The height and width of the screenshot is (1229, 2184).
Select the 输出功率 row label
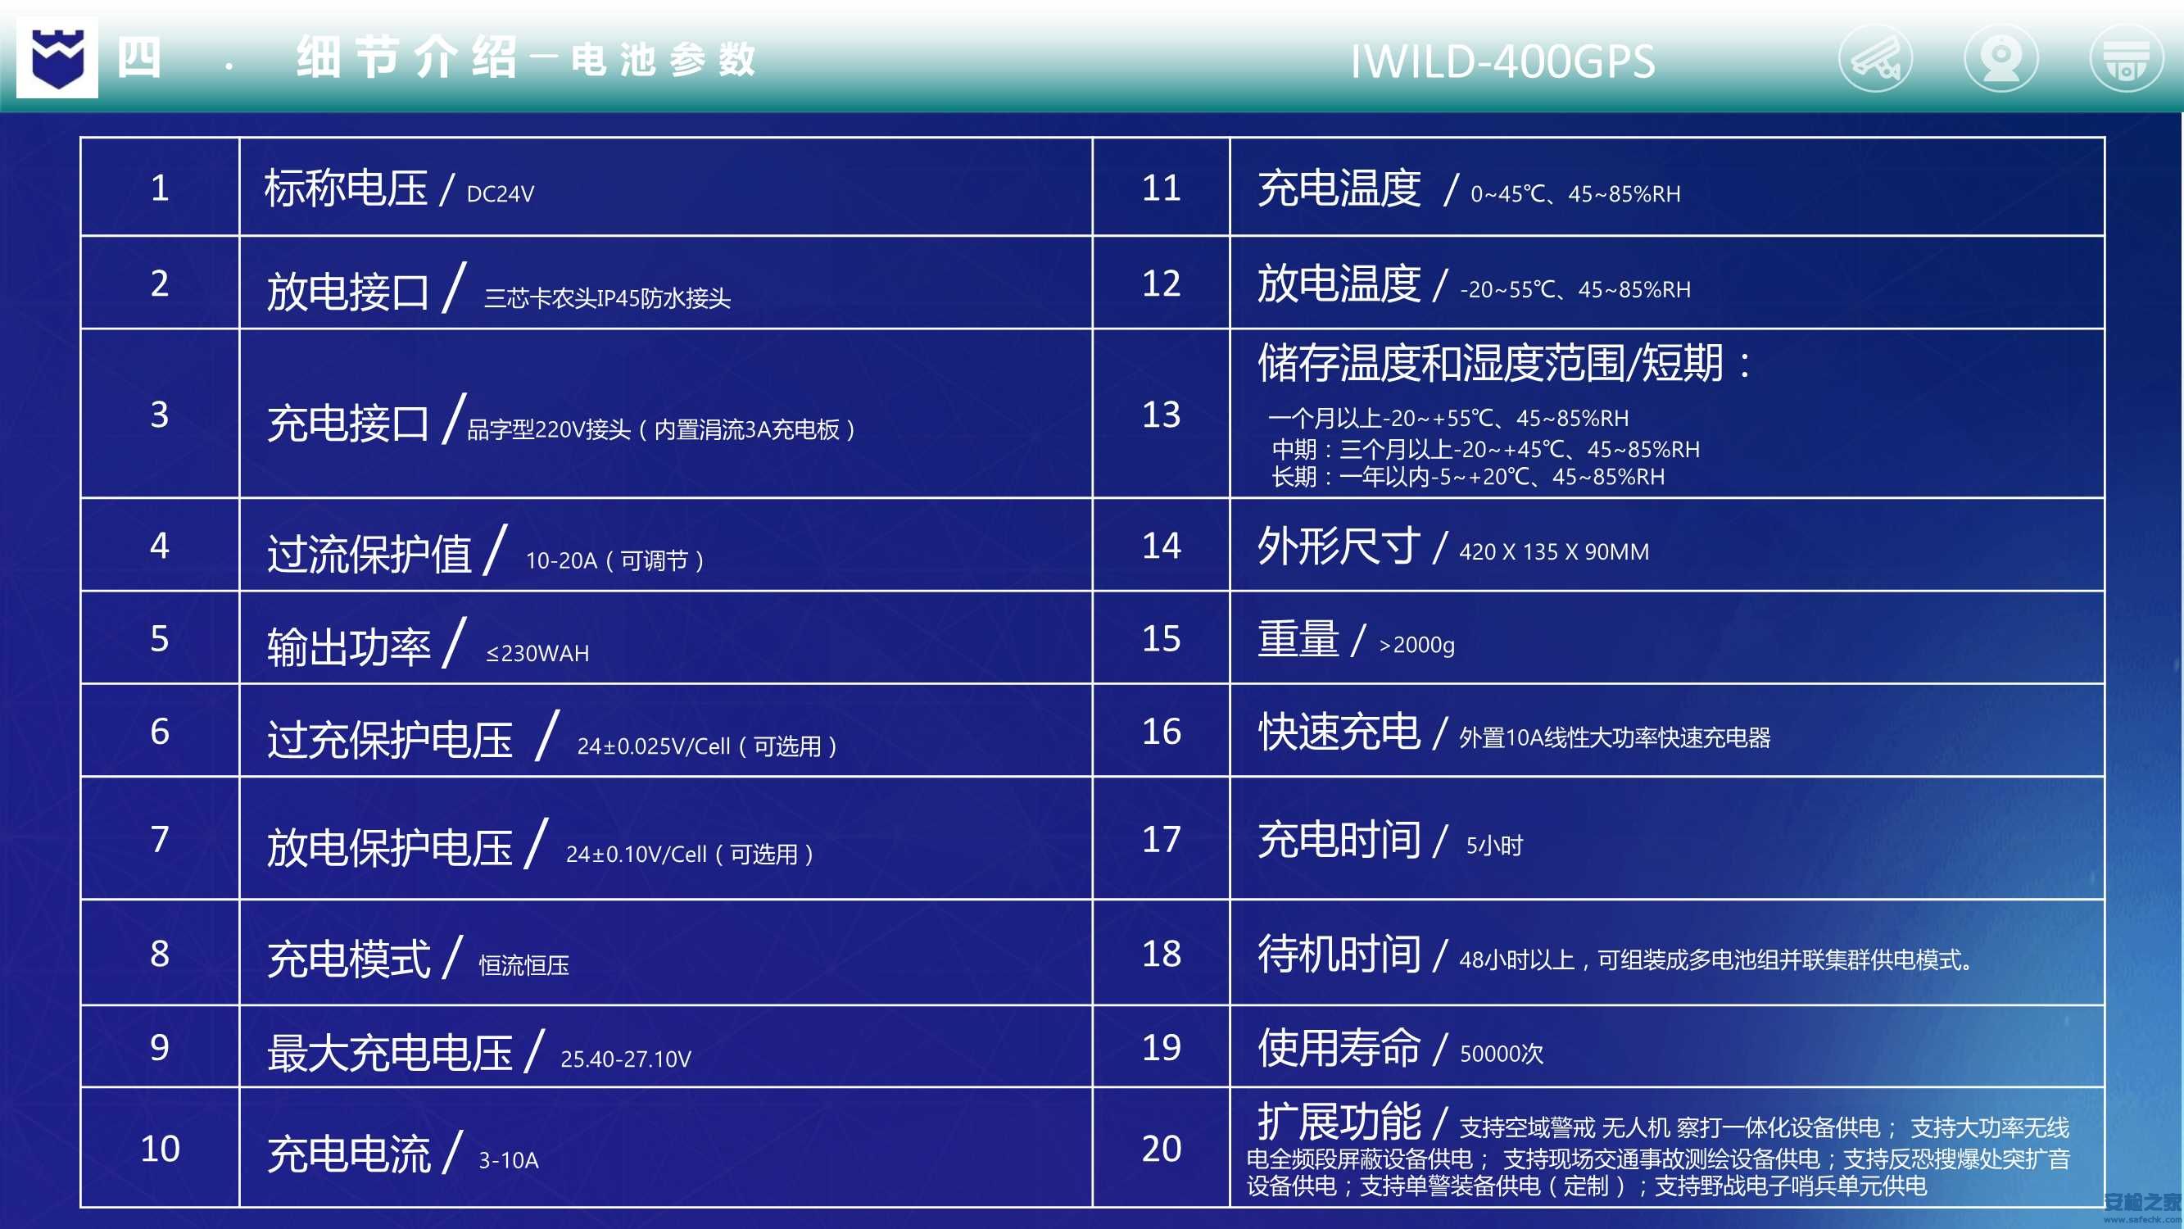(x=348, y=648)
